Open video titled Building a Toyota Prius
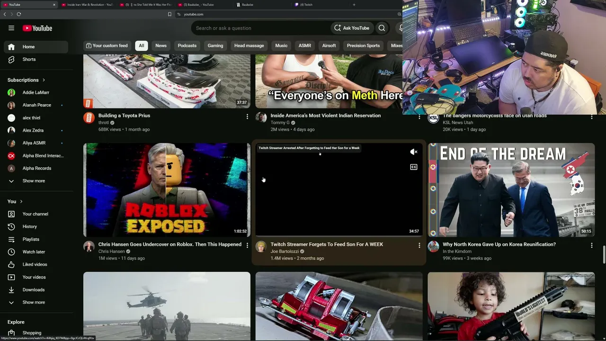The image size is (606, 341). tap(124, 116)
